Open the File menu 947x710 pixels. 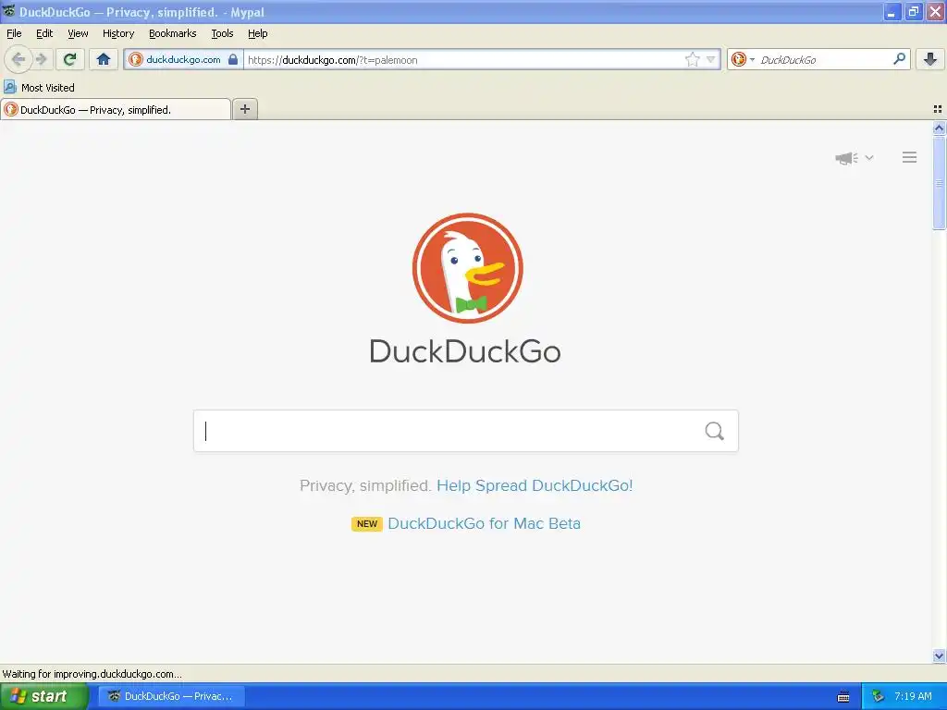click(14, 33)
